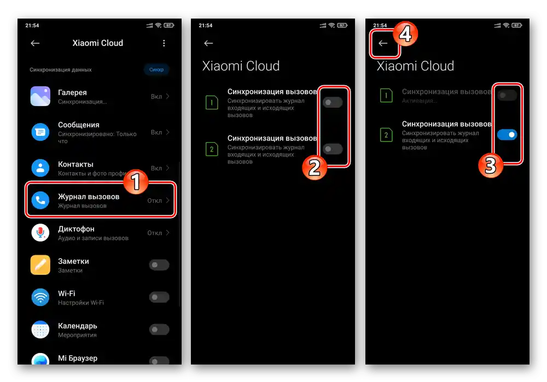This screenshot has width=547, height=382.
Task: Enable the Заметки sync toggle
Action: pyautogui.click(x=159, y=265)
